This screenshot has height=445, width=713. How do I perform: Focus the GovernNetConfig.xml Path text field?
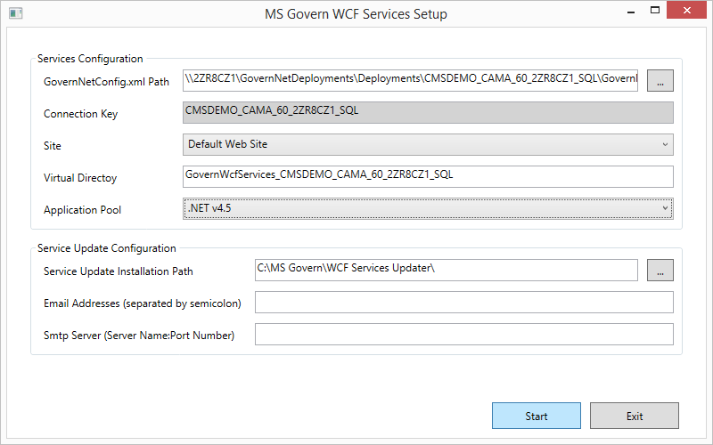(410, 80)
